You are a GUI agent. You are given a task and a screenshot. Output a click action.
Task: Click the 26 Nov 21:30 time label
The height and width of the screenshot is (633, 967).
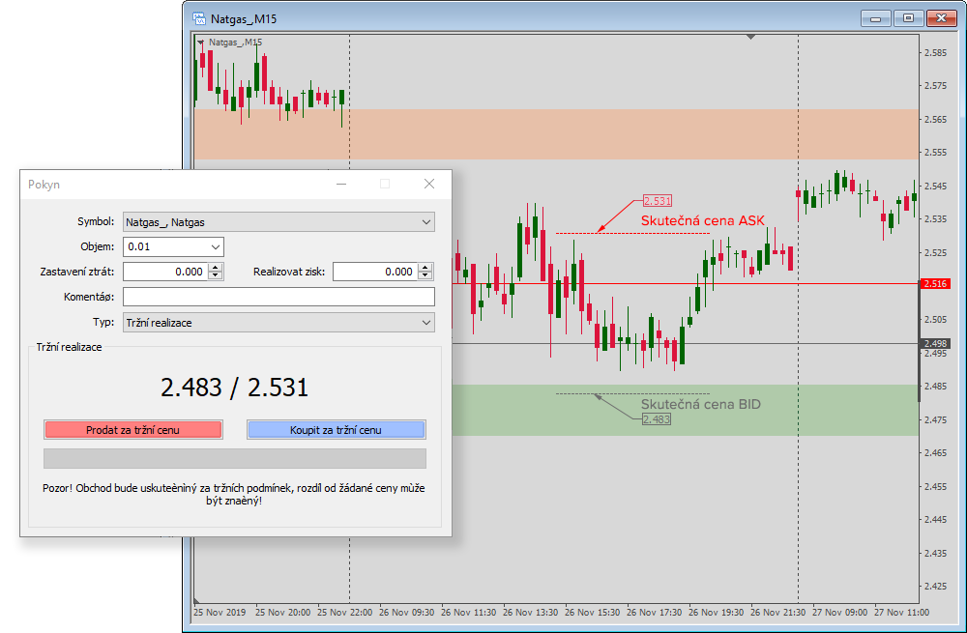coord(778,612)
